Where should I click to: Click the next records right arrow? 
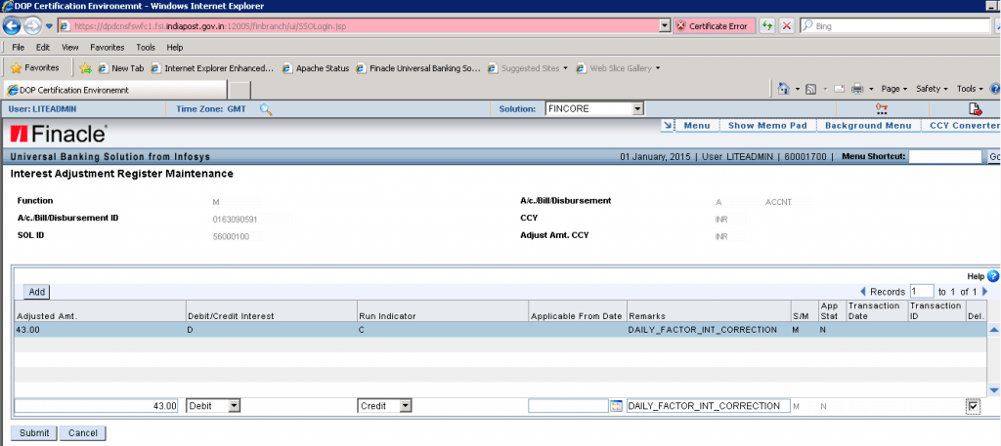[984, 292]
